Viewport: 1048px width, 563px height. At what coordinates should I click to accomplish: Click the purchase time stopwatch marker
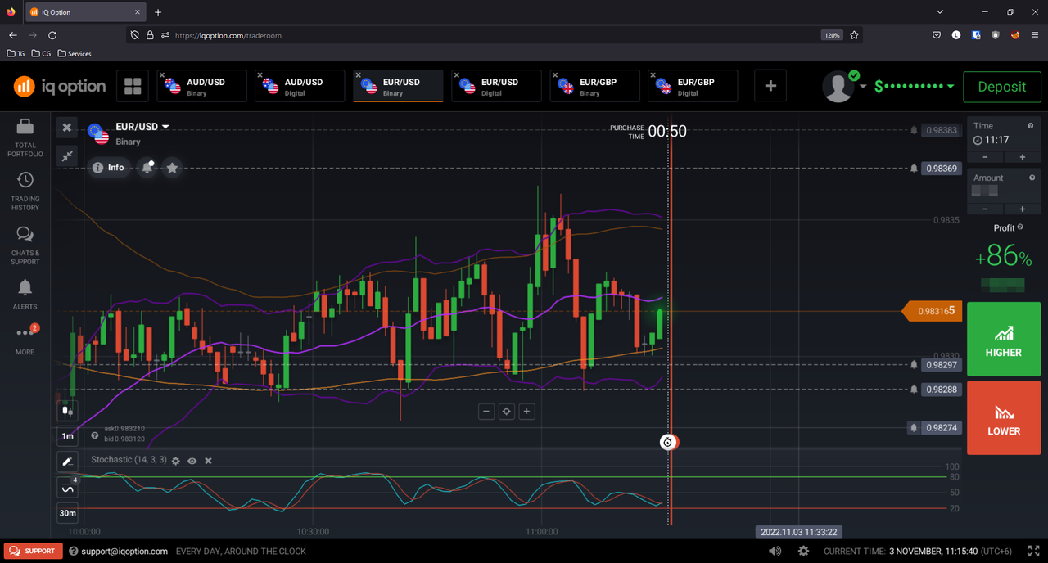pos(669,442)
